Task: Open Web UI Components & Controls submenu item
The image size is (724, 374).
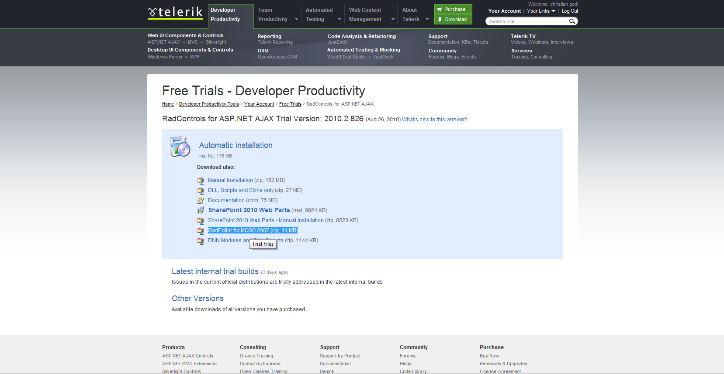Action: click(x=185, y=35)
